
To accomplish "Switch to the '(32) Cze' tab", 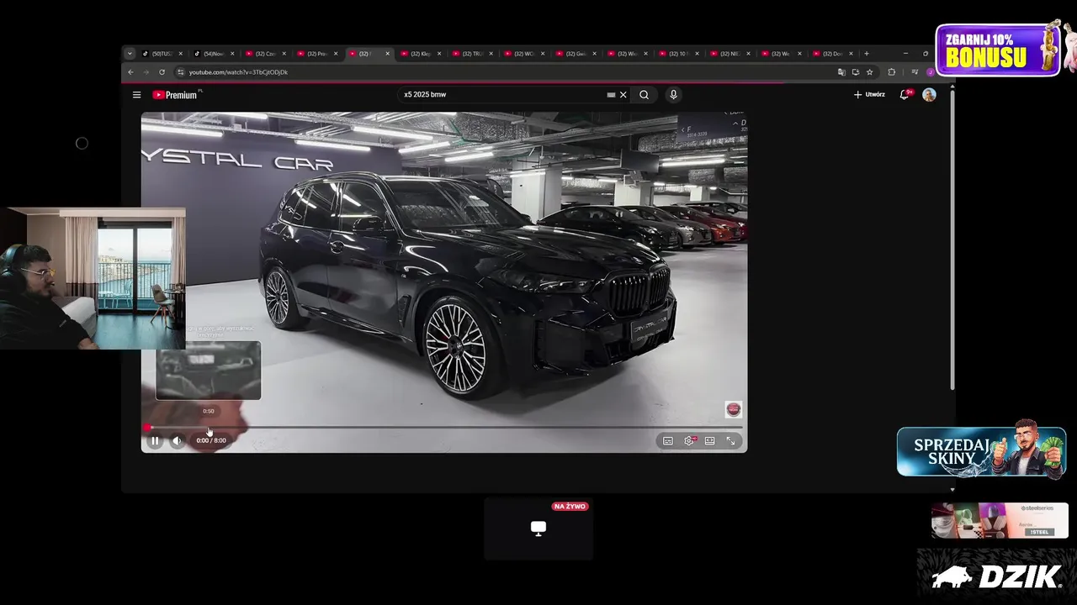I will tap(265, 54).
